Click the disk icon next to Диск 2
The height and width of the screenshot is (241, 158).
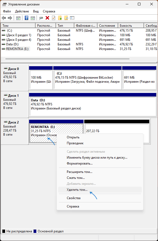coord(6,122)
